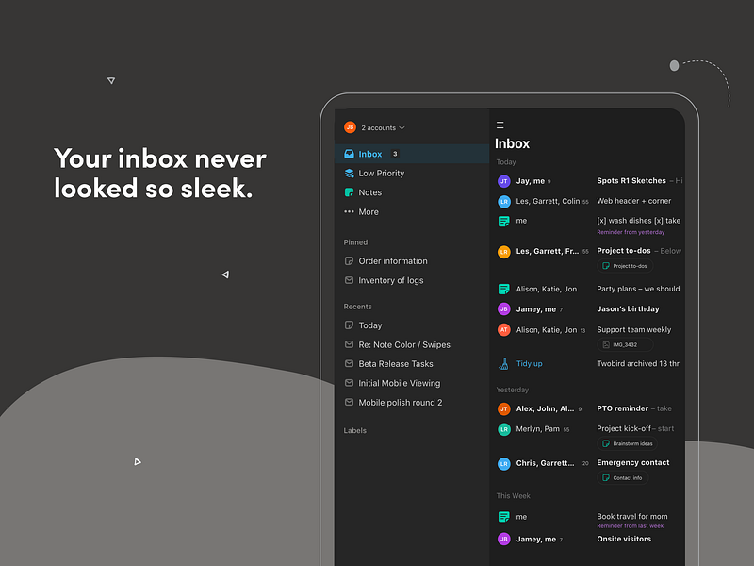Click the green LR avatar beside Merlyn, Pam
The image size is (754, 566).
click(x=504, y=429)
